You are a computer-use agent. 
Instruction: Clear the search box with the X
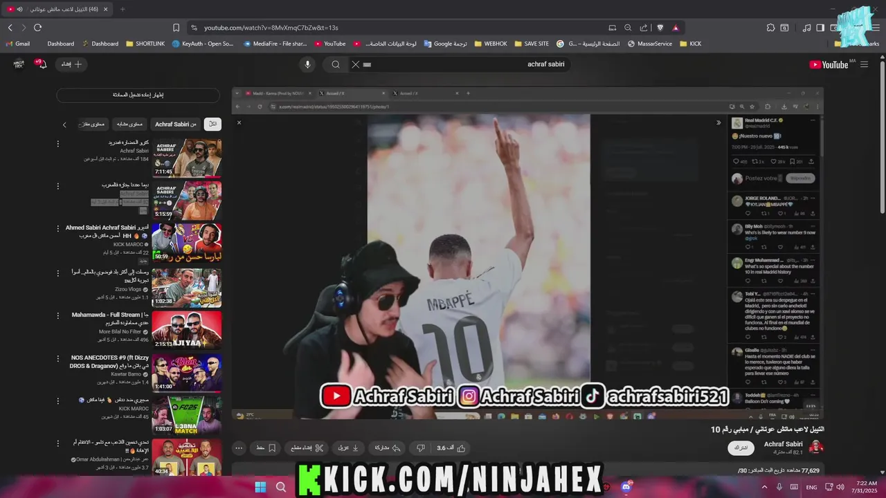pyautogui.click(x=355, y=64)
